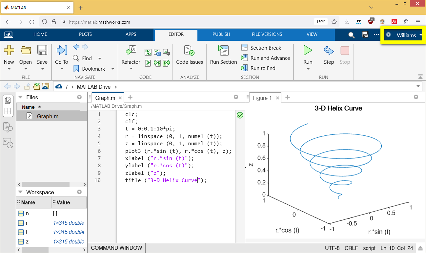Click the Save floppy disk icon
Image resolution: width=426 pixels, height=253 pixels.
42,50
